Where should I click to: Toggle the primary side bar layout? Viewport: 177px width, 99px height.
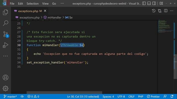(x=144, y=3)
